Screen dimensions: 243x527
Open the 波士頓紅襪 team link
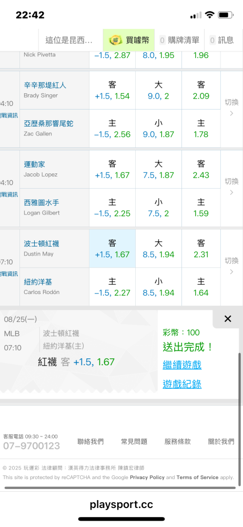point(41,244)
